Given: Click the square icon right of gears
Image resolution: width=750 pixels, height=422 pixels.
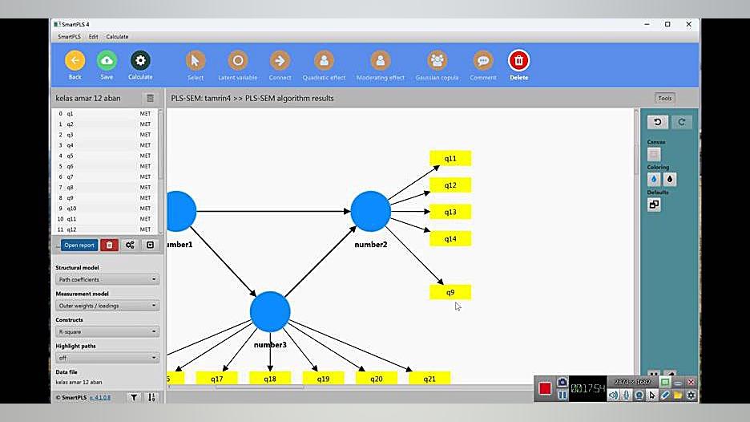Looking at the screenshot, I should click(x=150, y=245).
